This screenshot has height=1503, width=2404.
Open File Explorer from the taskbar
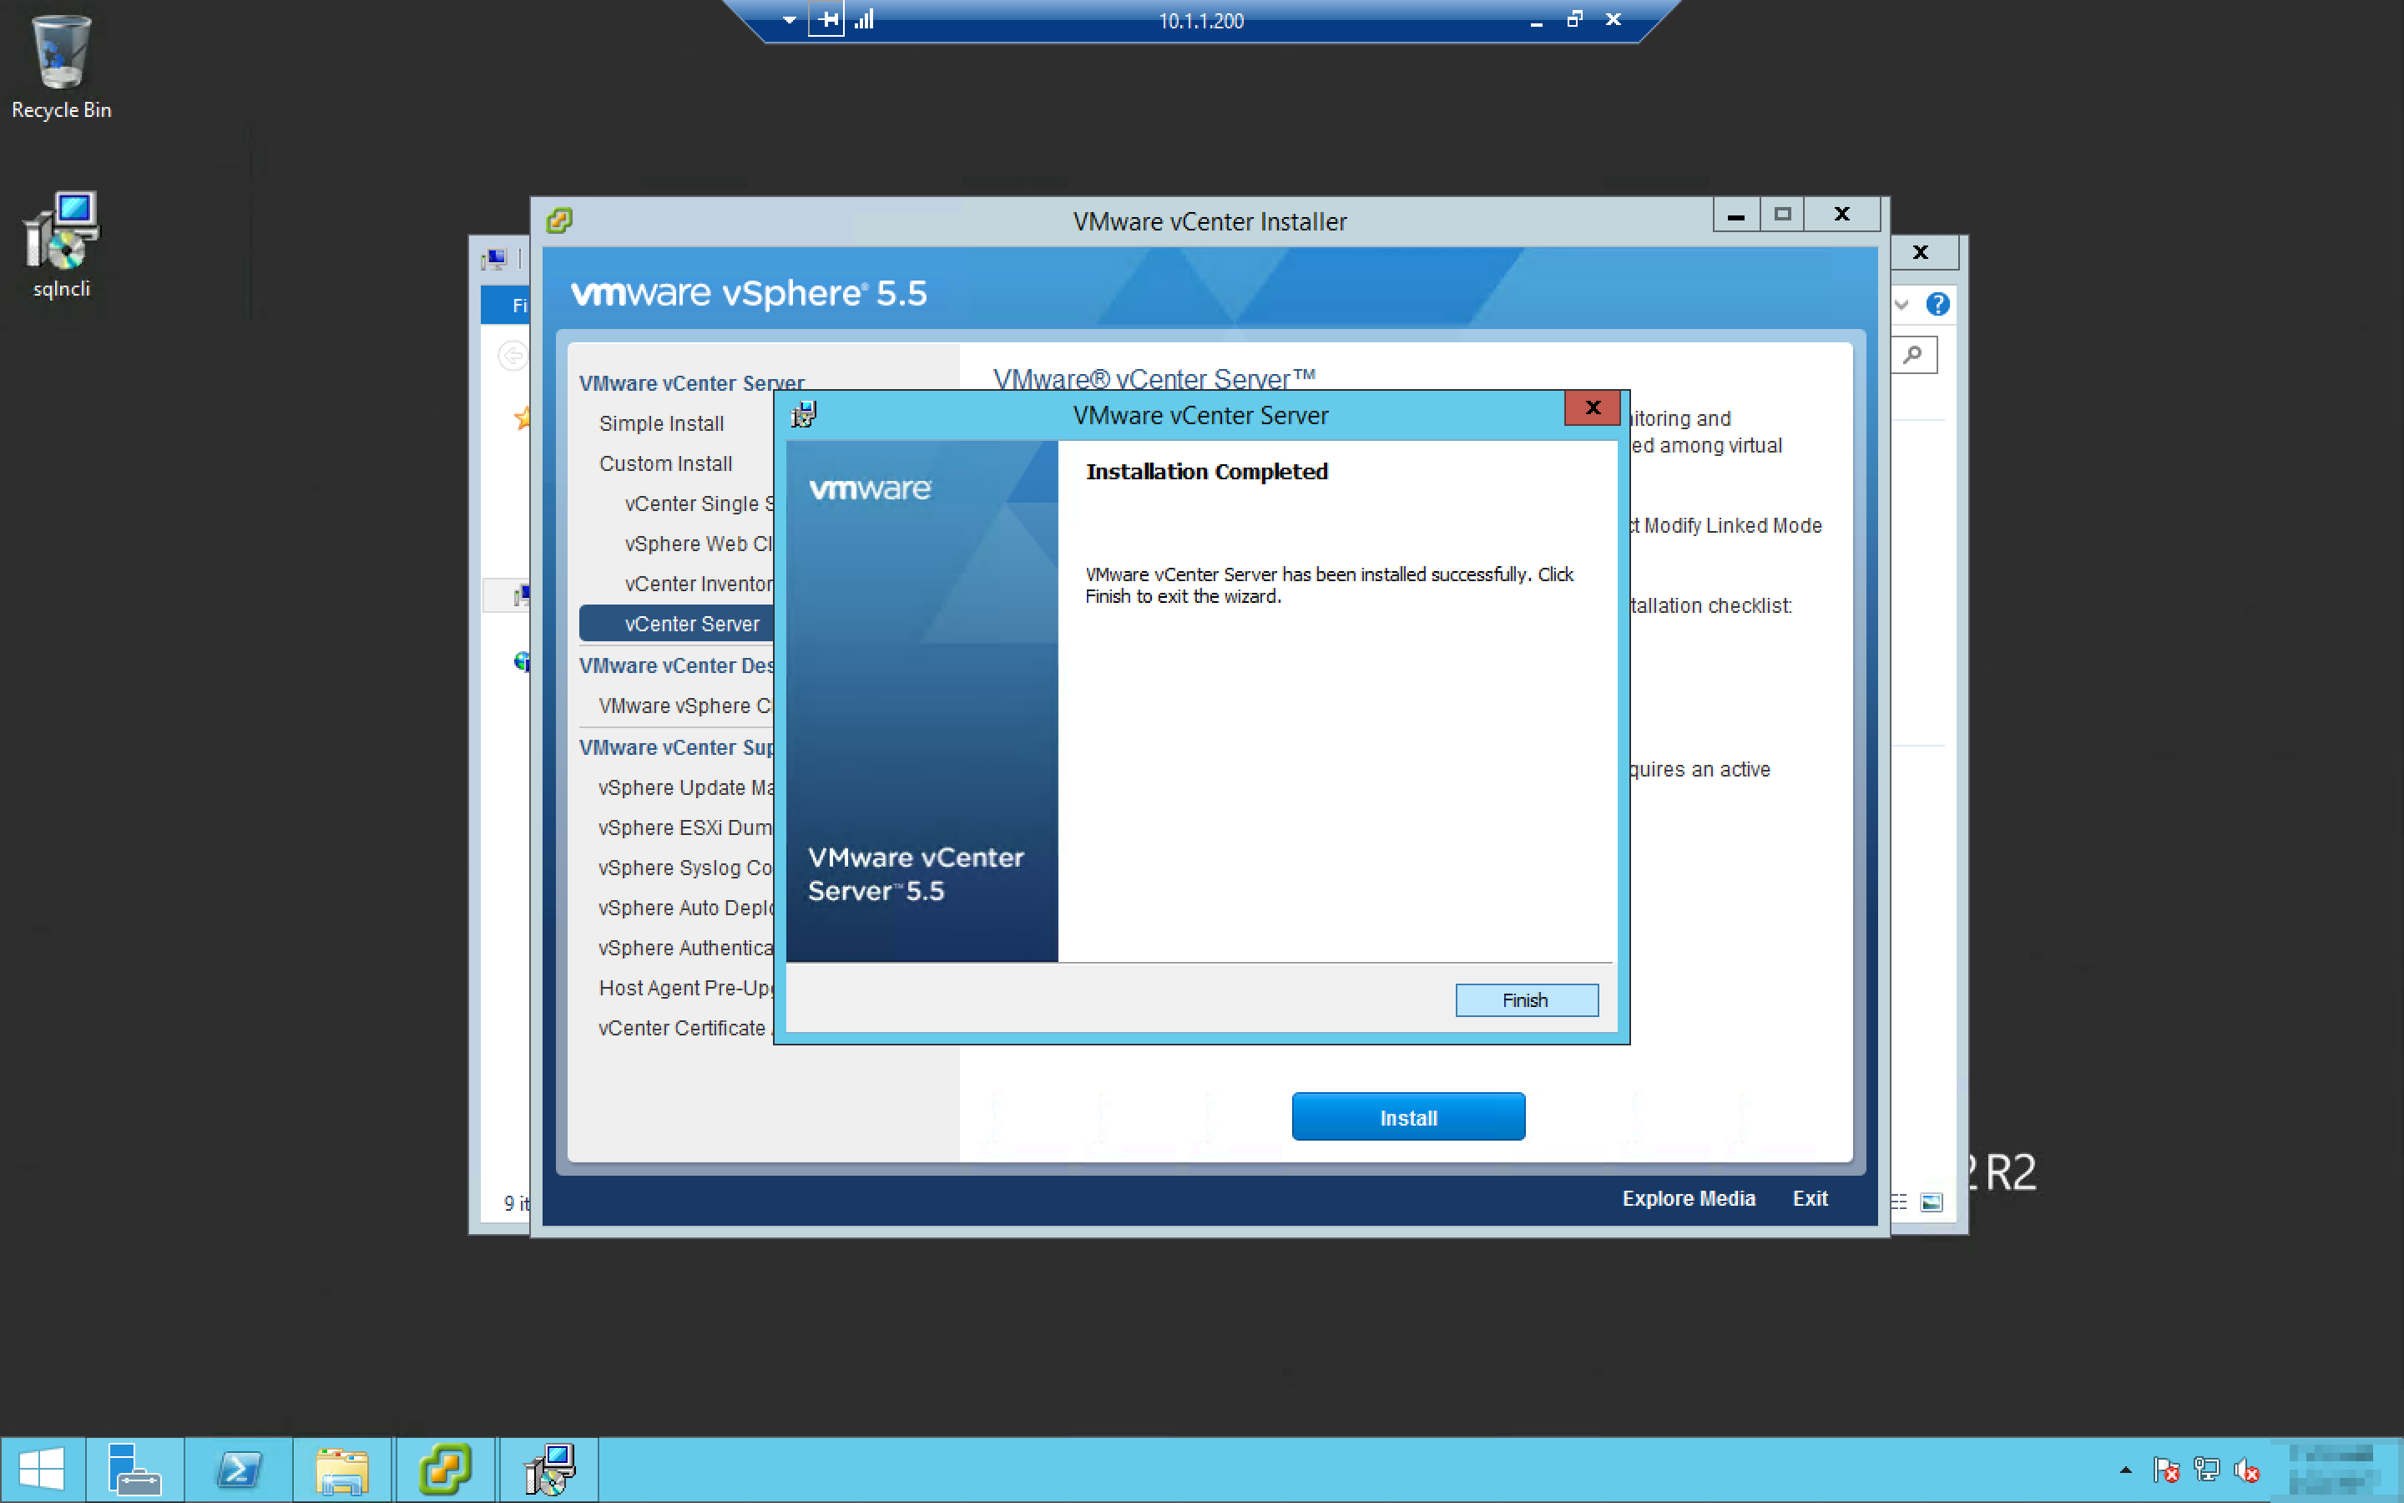tap(343, 1470)
